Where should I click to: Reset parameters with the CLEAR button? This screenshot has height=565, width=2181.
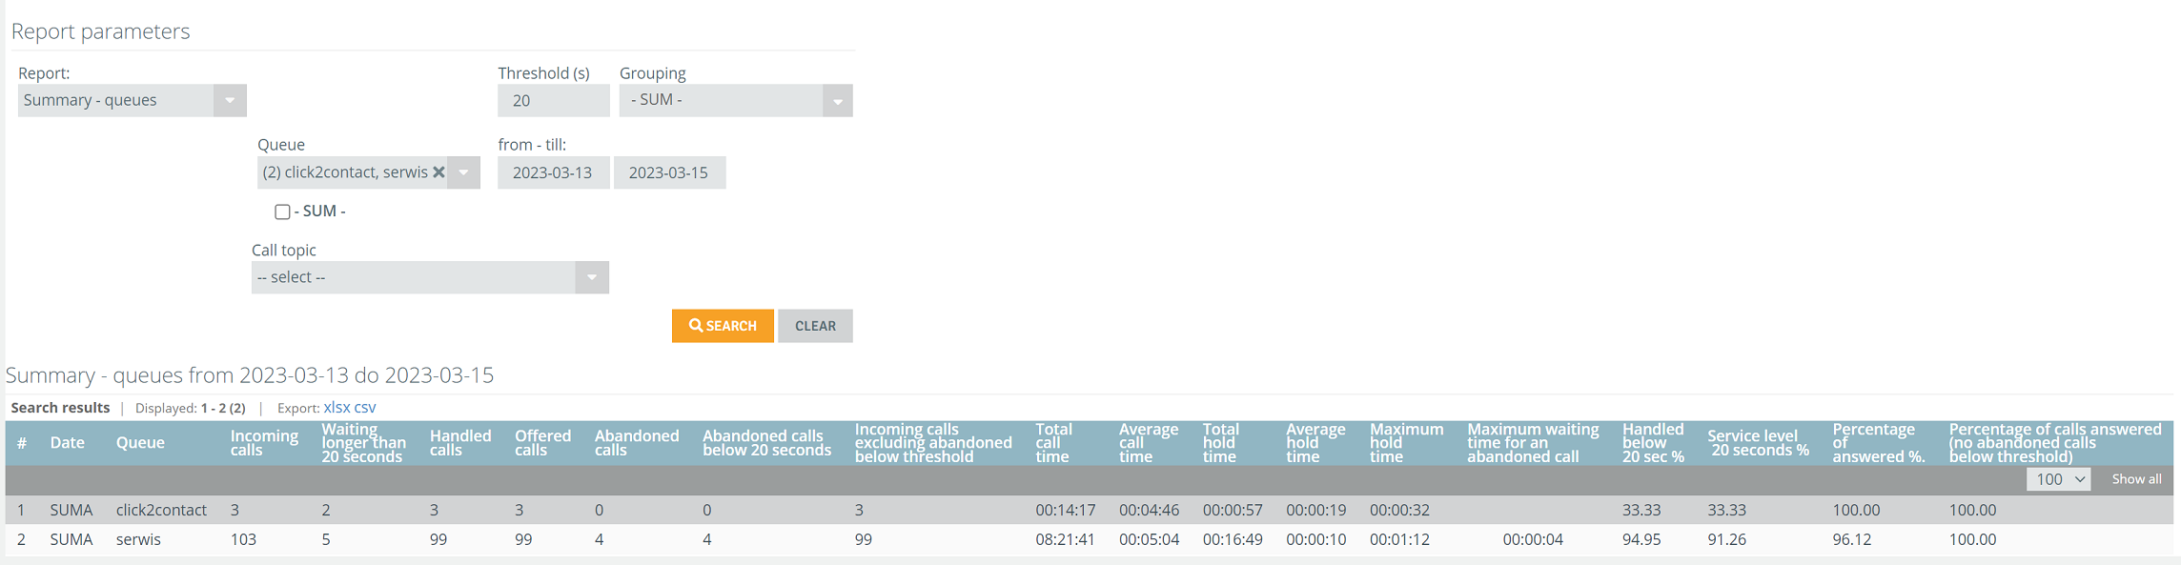(815, 326)
